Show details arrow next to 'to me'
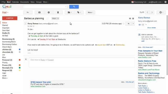The image size is (168, 94). 33,26
